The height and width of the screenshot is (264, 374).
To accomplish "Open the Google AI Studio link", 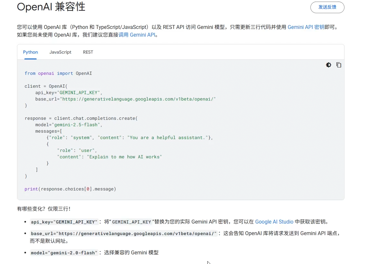I will pos(274,222).
